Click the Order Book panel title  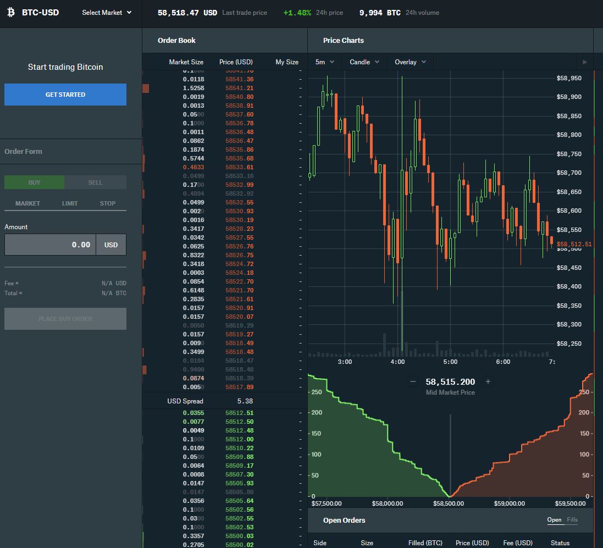tap(176, 40)
